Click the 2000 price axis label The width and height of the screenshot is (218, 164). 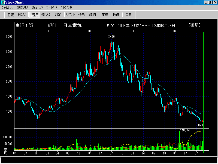(x=9, y=81)
